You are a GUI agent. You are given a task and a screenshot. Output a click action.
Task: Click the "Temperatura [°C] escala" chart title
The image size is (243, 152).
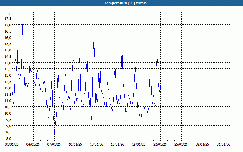point(121,3)
